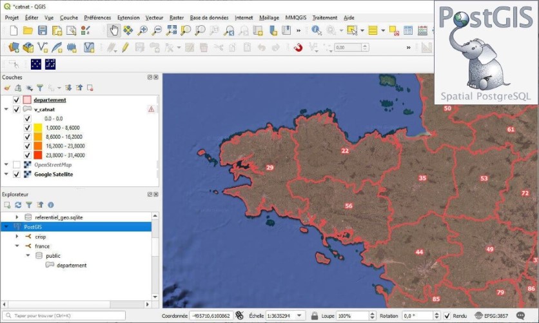Open the Vecteur menu
The width and height of the screenshot is (539, 323).
click(x=154, y=17)
